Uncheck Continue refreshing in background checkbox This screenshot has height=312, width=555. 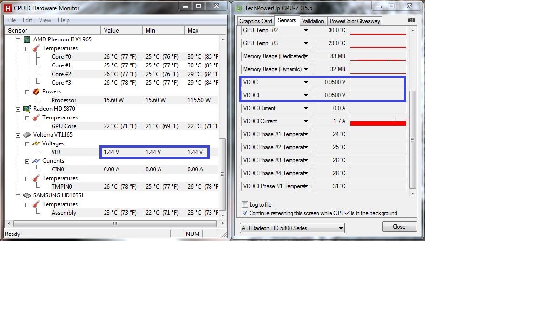click(245, 213)
